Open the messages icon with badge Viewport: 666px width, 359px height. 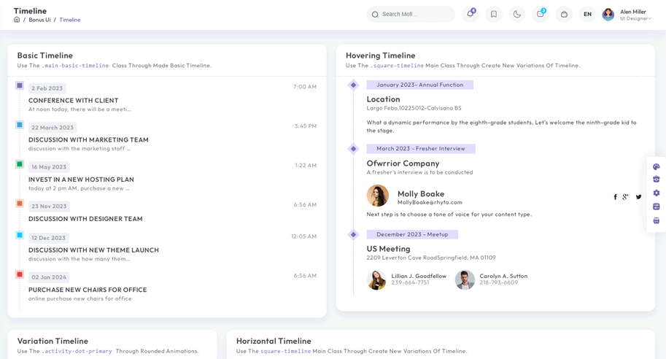(541, 14)
